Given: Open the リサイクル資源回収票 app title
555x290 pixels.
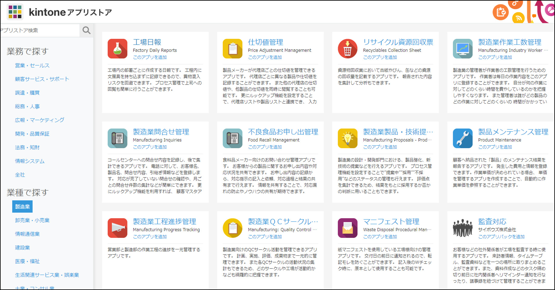Looking at the screenshot, I should point(398,42).
